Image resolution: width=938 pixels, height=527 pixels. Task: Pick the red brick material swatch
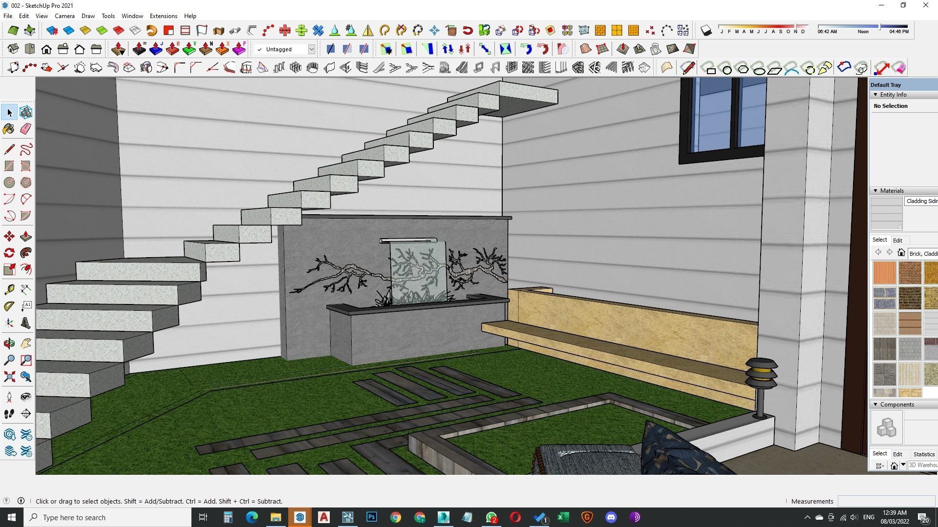pos(910,273)
